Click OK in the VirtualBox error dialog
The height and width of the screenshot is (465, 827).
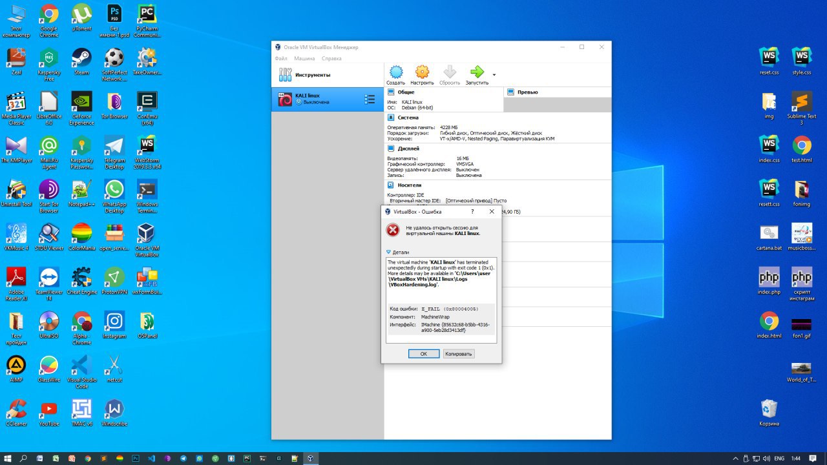point(424,354)
